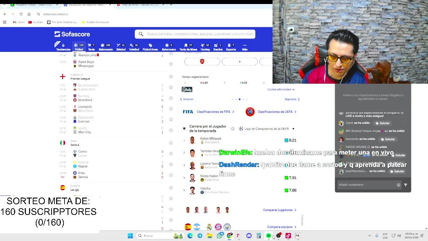Open the Baloncesto tab
The width and height of the screenshot is (428, 241).
point(106,47)
